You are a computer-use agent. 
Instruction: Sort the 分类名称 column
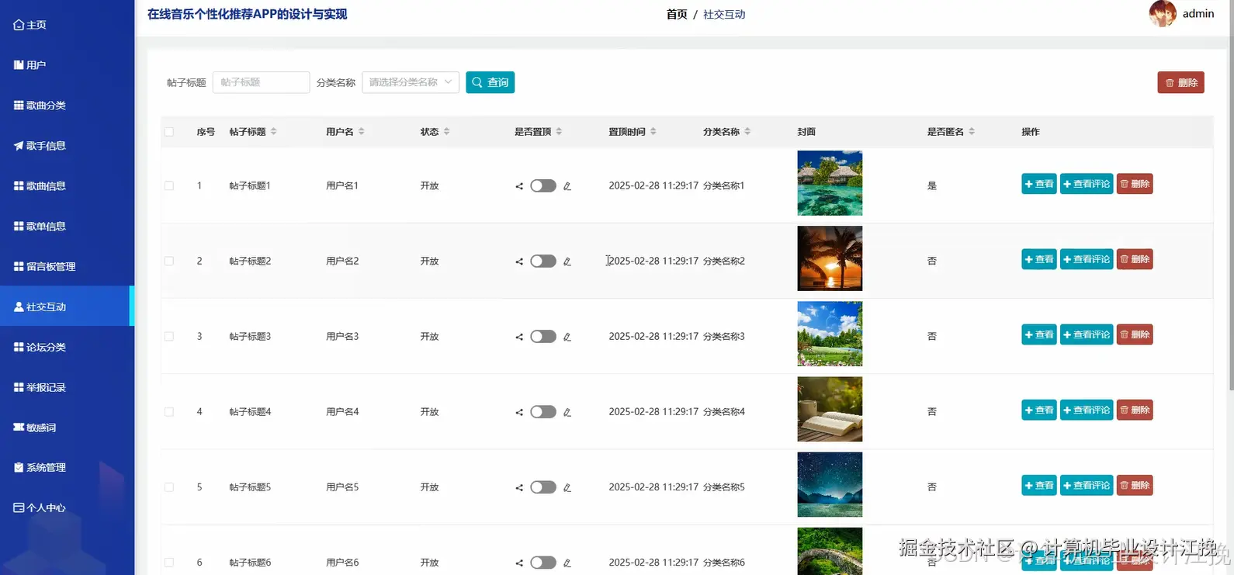[x=747, y=132]
